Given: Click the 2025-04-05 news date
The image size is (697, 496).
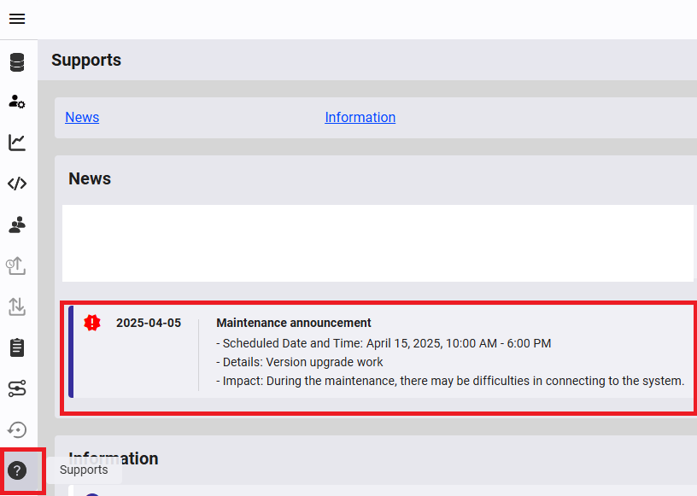Looking at the screenshot, I should 149,323.
